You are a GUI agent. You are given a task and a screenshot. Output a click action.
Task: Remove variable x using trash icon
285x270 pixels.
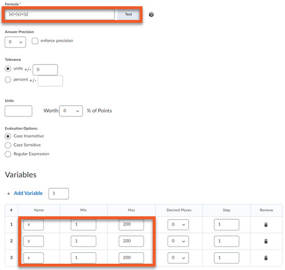(266, 225)
